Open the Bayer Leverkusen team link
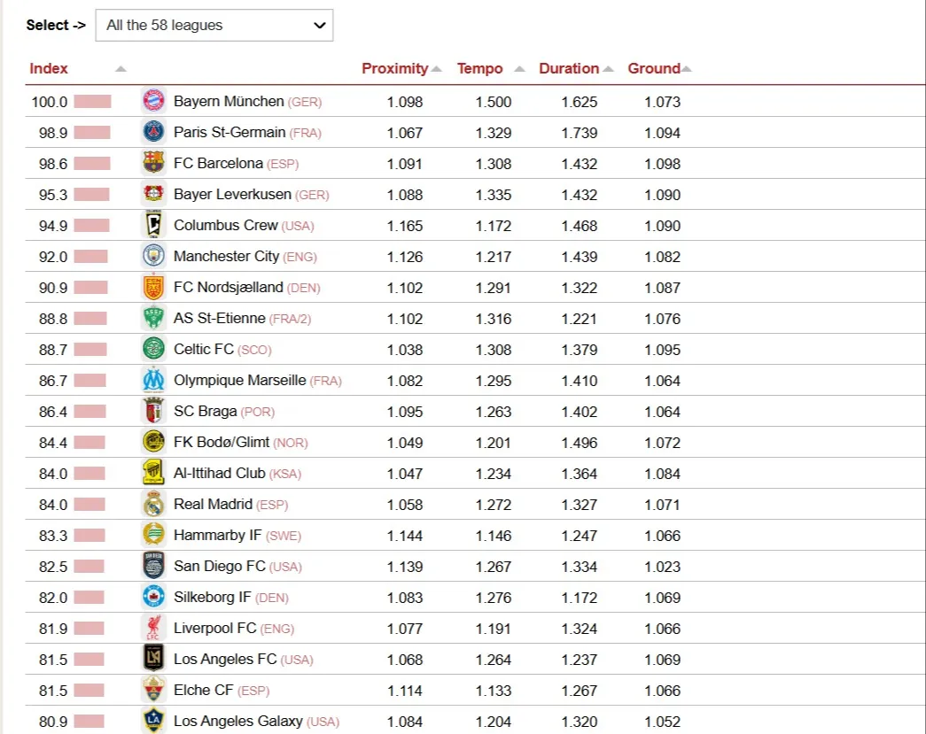 (x=232, y=194)
